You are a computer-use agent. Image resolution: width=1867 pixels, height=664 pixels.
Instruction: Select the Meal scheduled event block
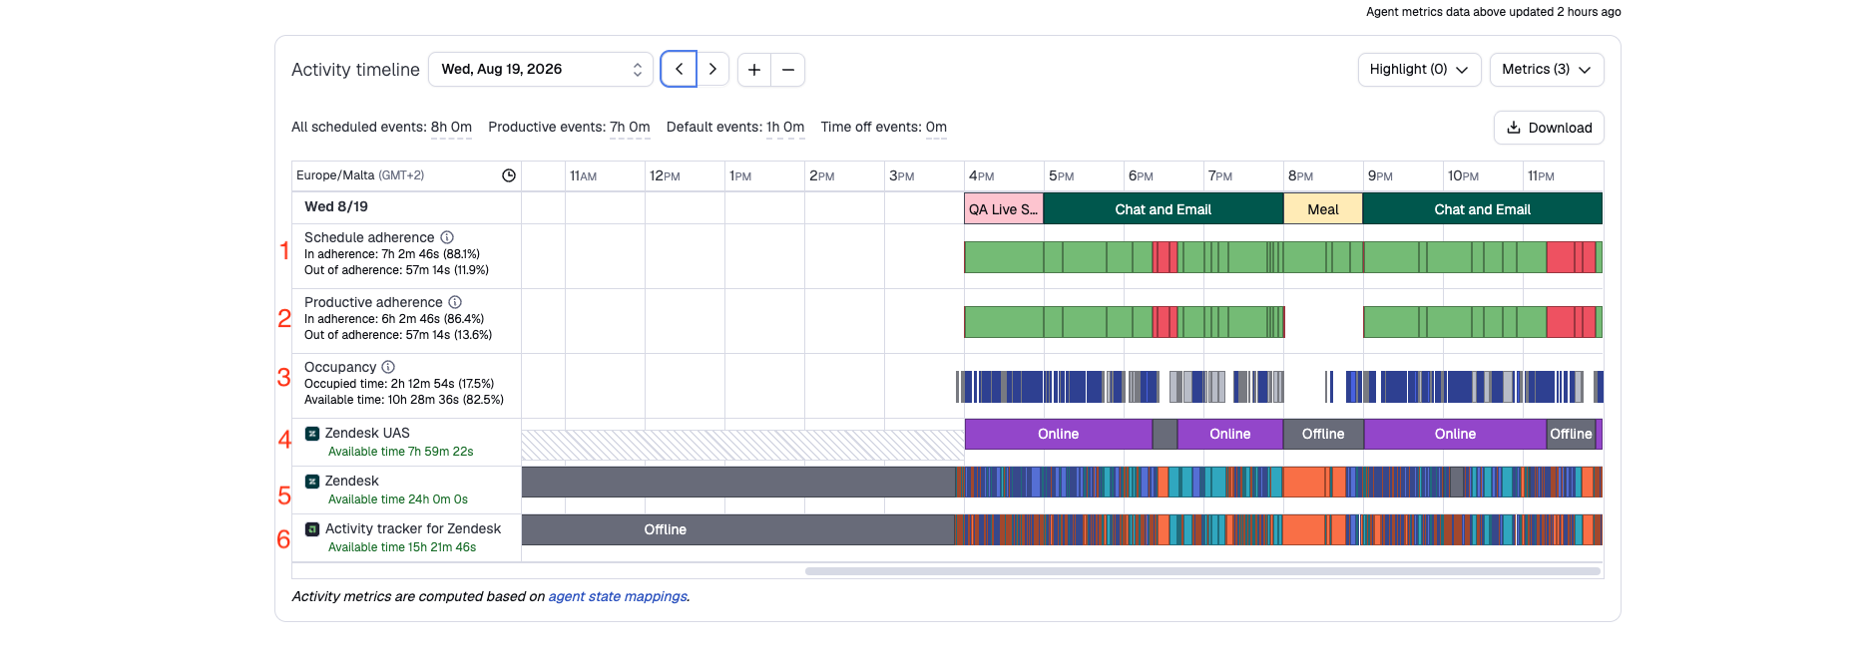click(1323, 209)
